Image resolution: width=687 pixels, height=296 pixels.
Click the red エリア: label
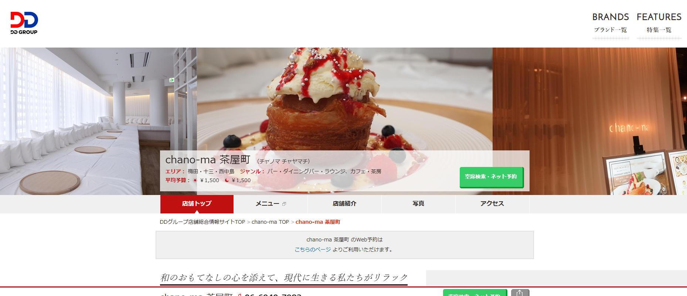175,171
